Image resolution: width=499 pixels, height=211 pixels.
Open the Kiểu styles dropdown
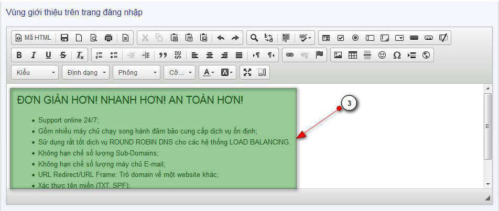pyautogui.click(x=35, y=72)
